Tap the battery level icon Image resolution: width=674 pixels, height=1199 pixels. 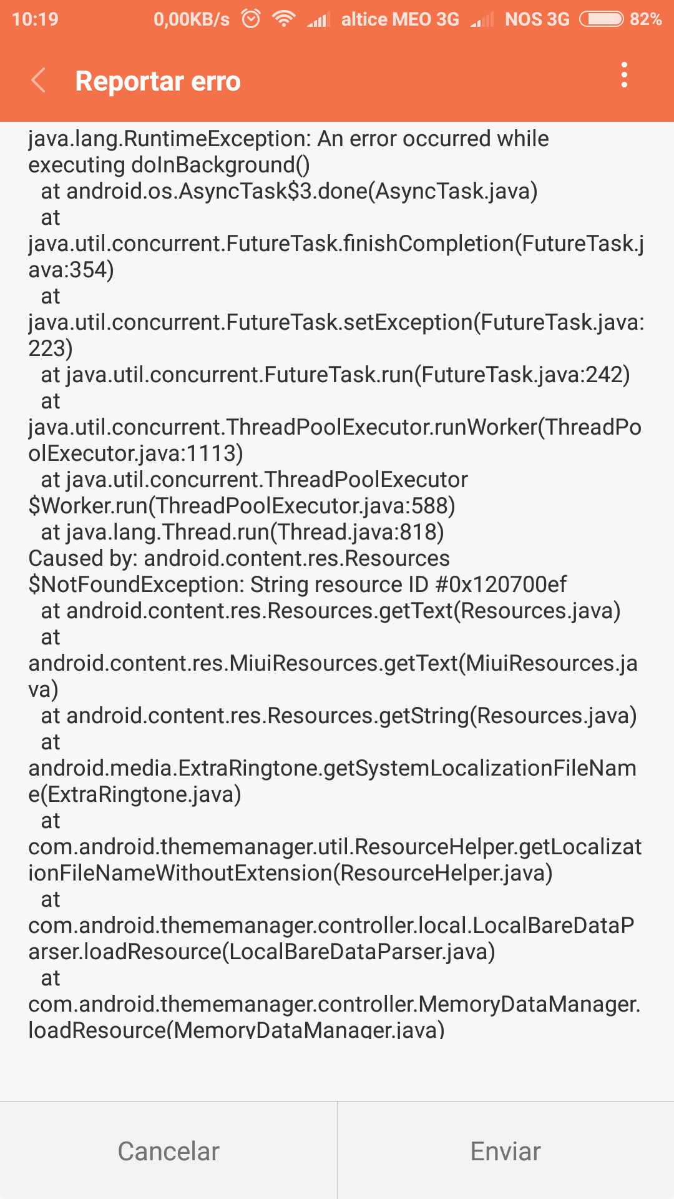(x=601, y=19)
